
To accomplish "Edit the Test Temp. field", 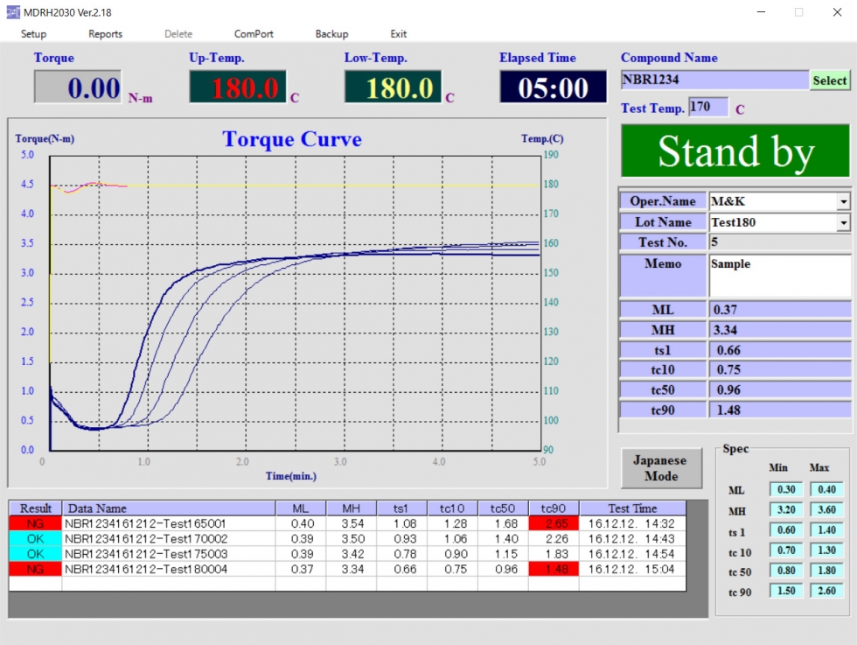I will click(707, 108).
